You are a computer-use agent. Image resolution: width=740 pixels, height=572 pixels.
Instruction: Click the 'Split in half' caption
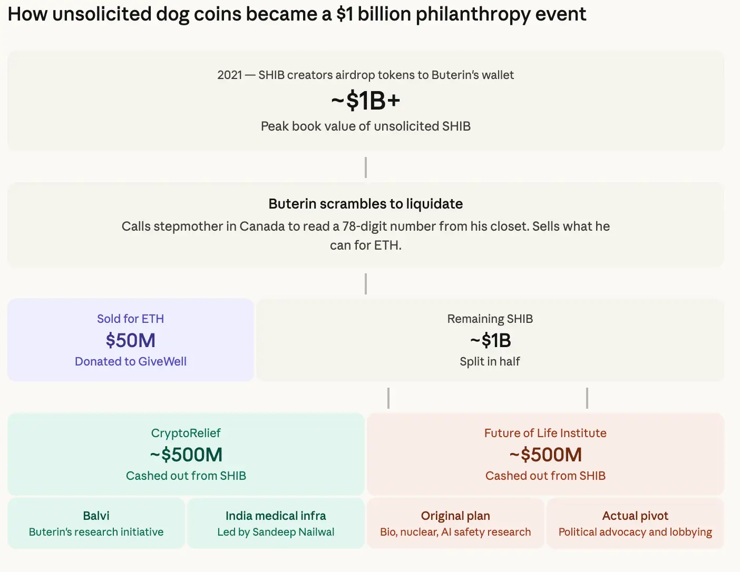[x=490, y=361]
